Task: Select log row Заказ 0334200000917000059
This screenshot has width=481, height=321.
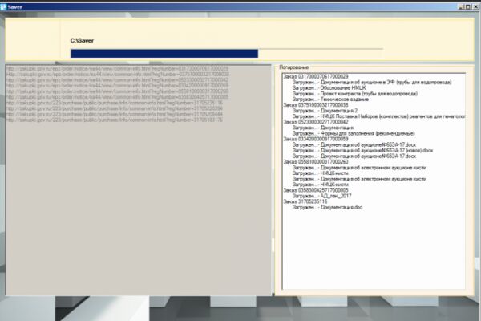Action: coord(316,139)
